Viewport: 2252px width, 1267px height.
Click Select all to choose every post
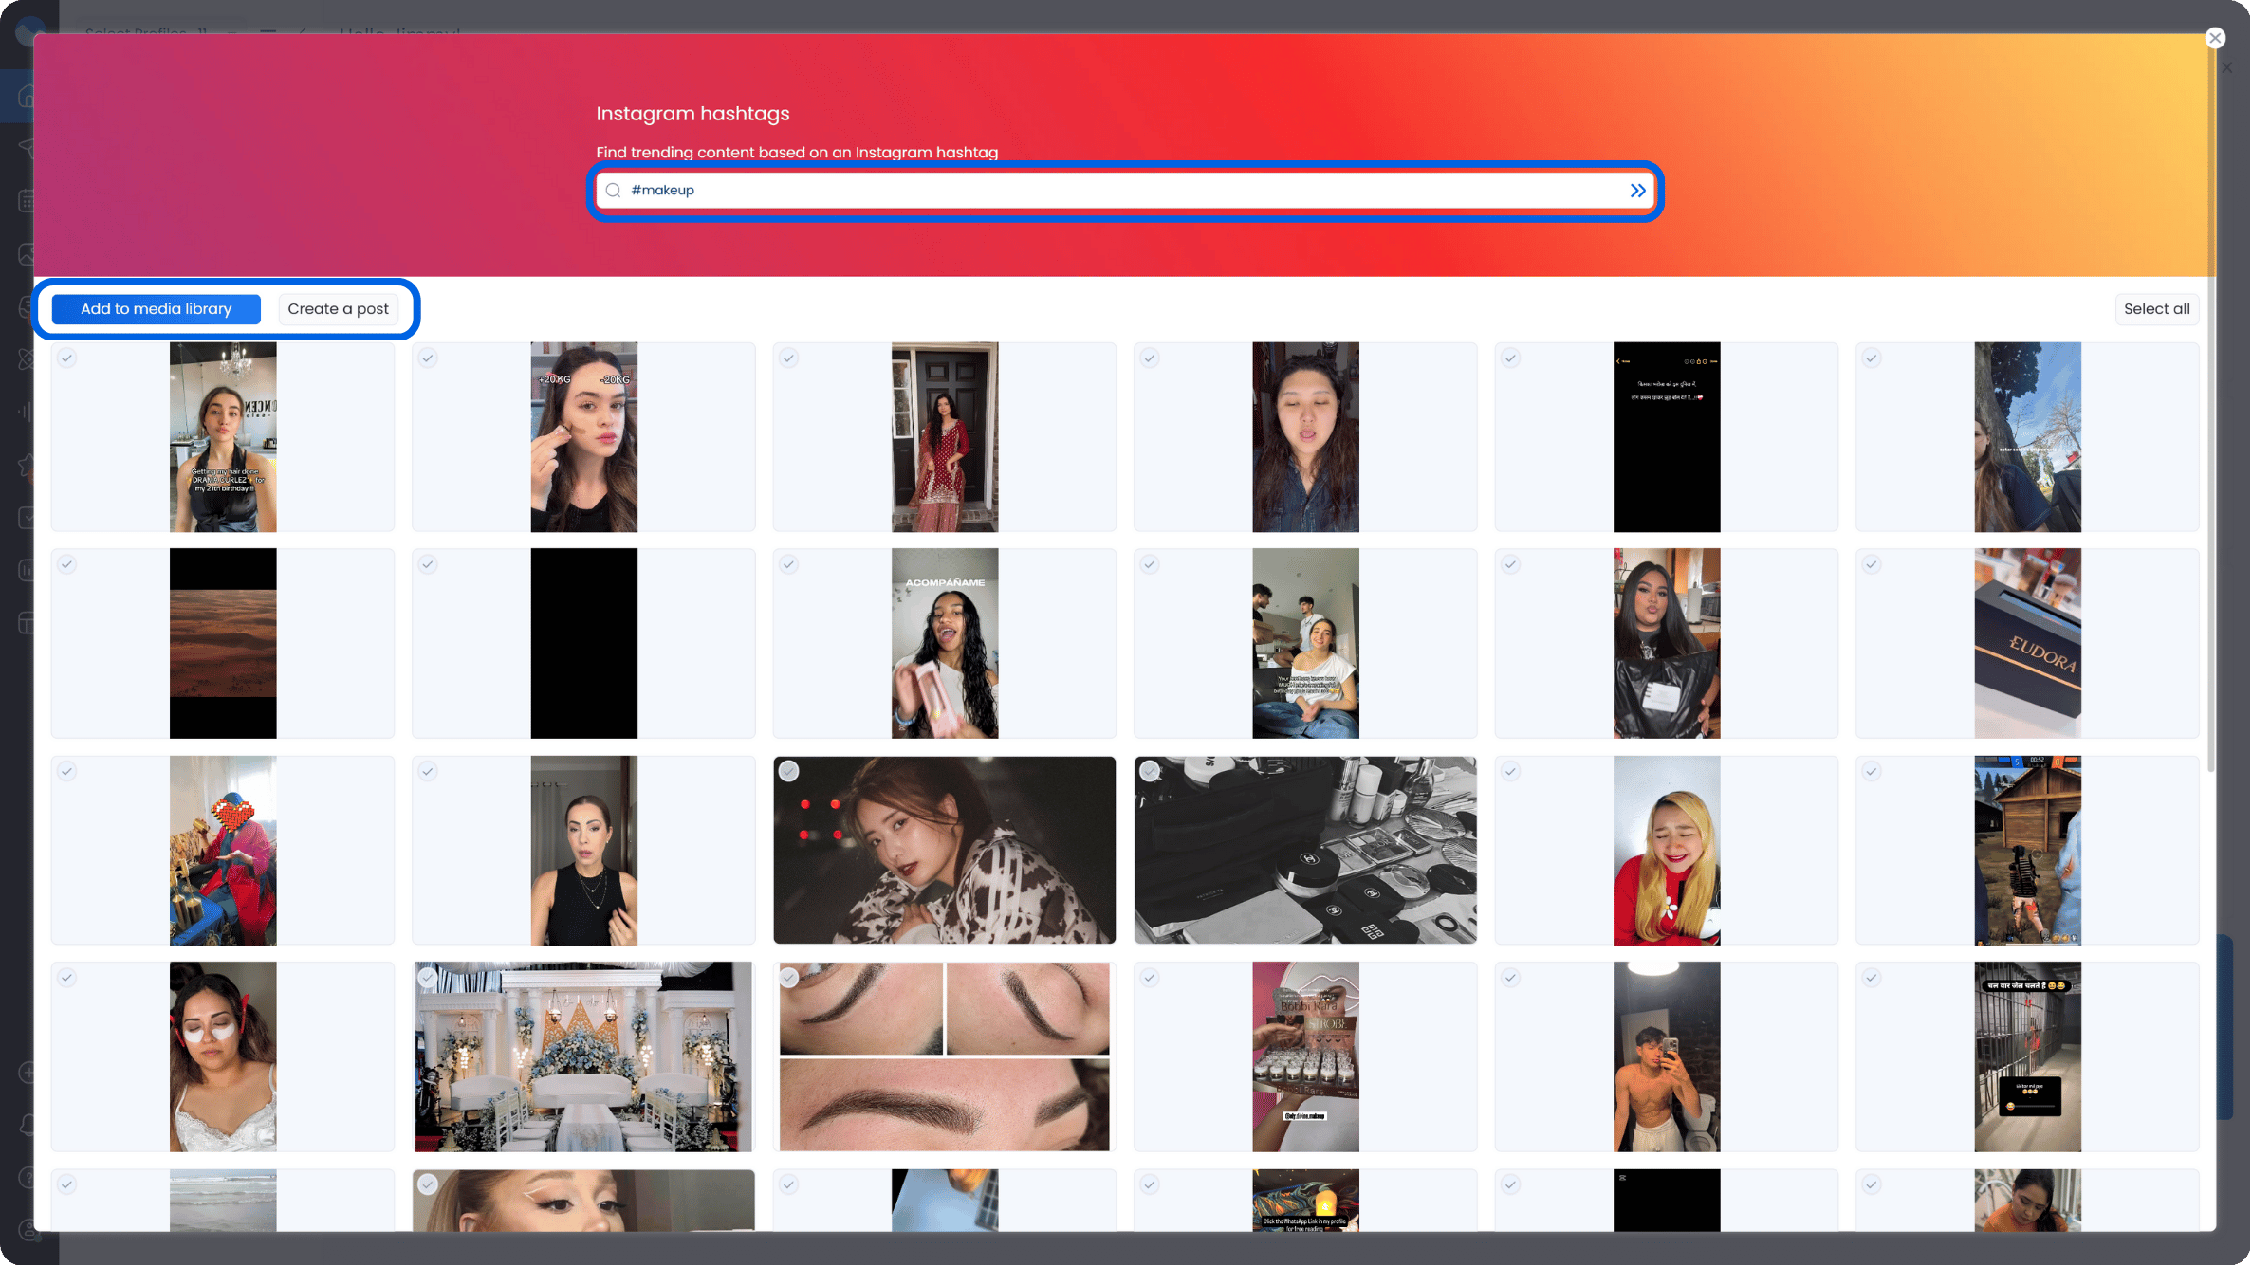[2156, 308]
